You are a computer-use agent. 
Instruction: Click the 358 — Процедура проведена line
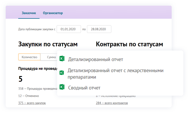[x=38, y=89]
